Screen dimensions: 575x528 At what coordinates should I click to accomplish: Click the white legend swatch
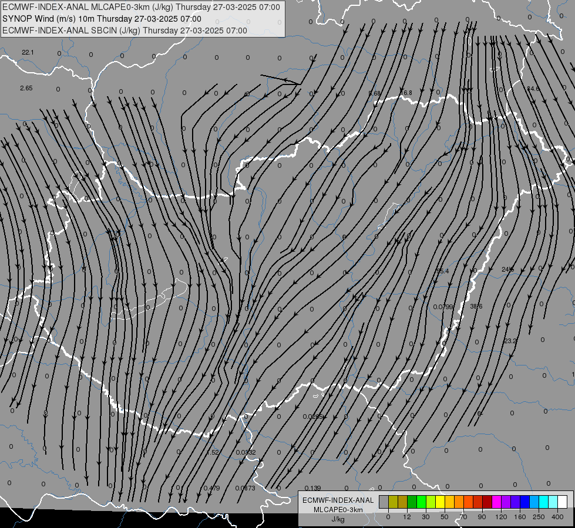click(x=563, y=502)
